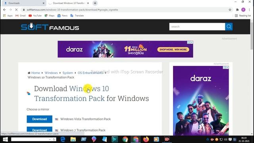Viewport: 254px width, 143px height.
Task: Download Windows Vista Transformation Pack
Action: point(40,119)
